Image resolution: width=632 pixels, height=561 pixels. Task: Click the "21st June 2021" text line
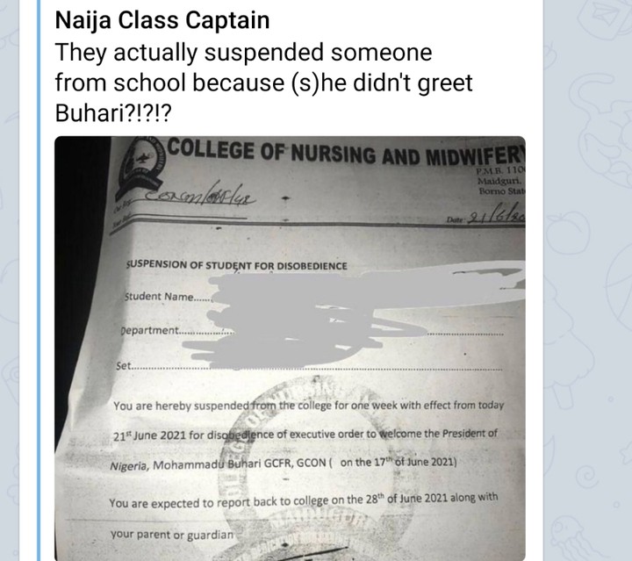(x=306, y=434)
